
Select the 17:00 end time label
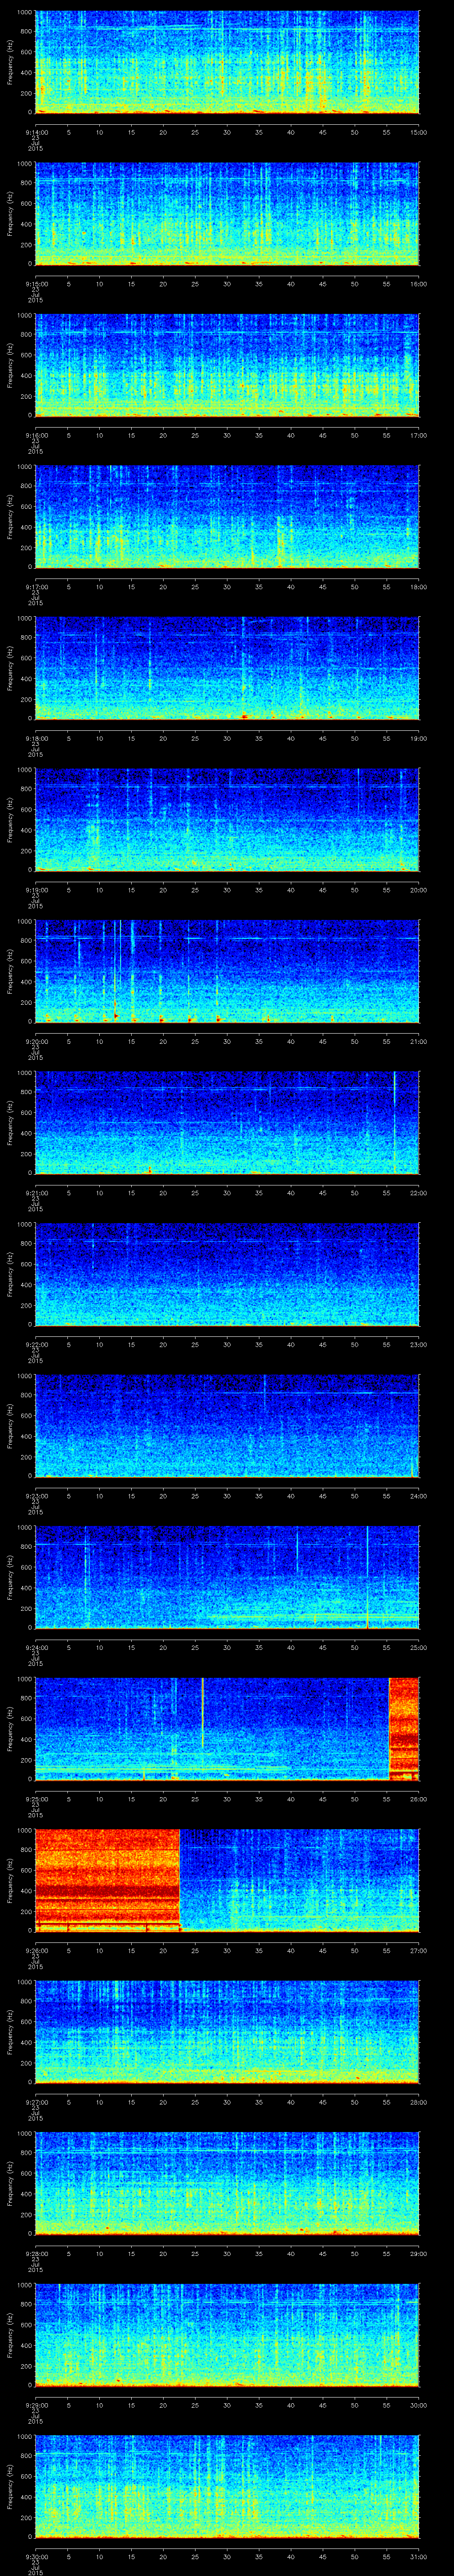(x=419, y=435)
